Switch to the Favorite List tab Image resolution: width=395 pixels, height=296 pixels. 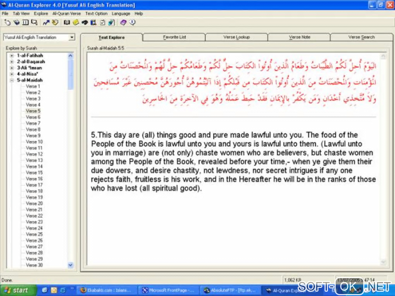[x=174, y=37]
